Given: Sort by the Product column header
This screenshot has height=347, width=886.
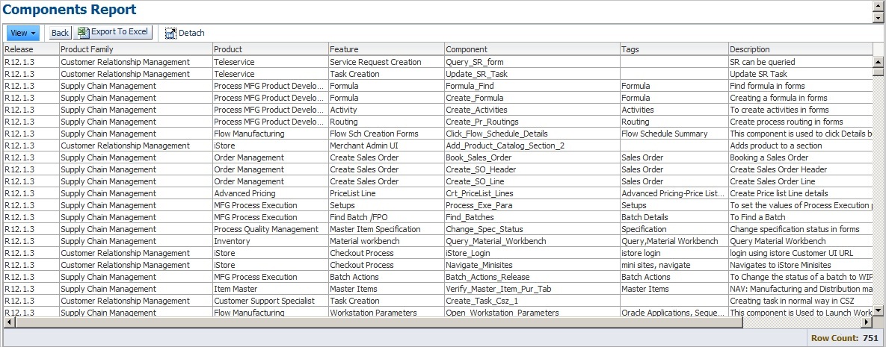Looking at the screenshot, I should 271,49.
